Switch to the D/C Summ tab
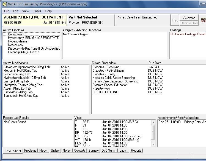 (x=109, y=151)
